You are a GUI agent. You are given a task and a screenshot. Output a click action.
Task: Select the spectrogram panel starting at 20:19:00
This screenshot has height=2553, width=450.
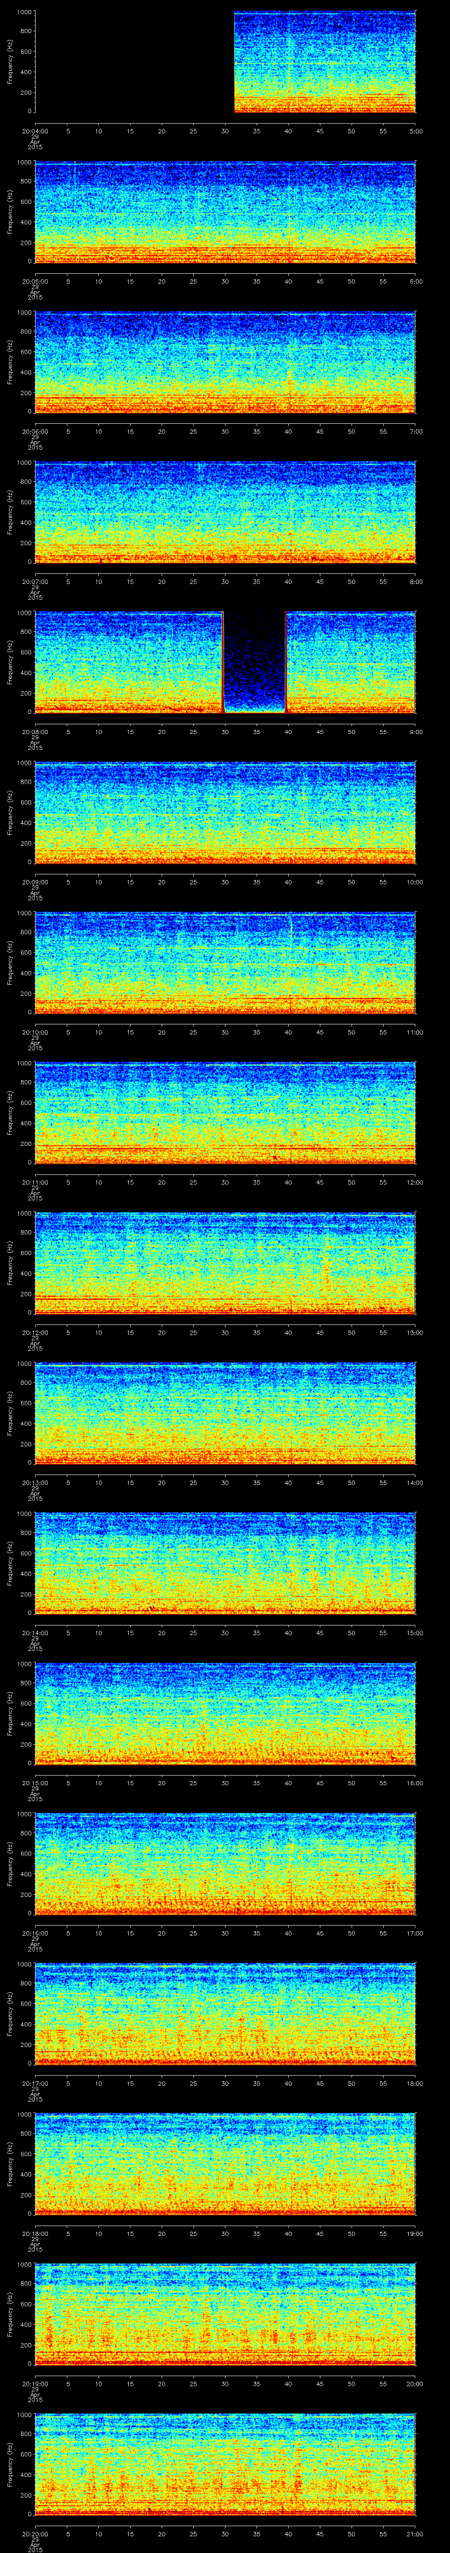[225, 2314]
